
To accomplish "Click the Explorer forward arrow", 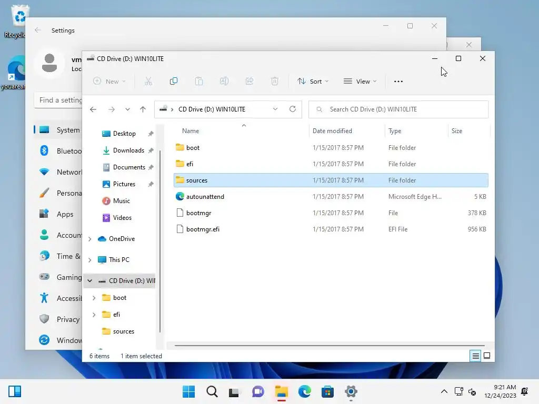I will click(x=112, y=109).
